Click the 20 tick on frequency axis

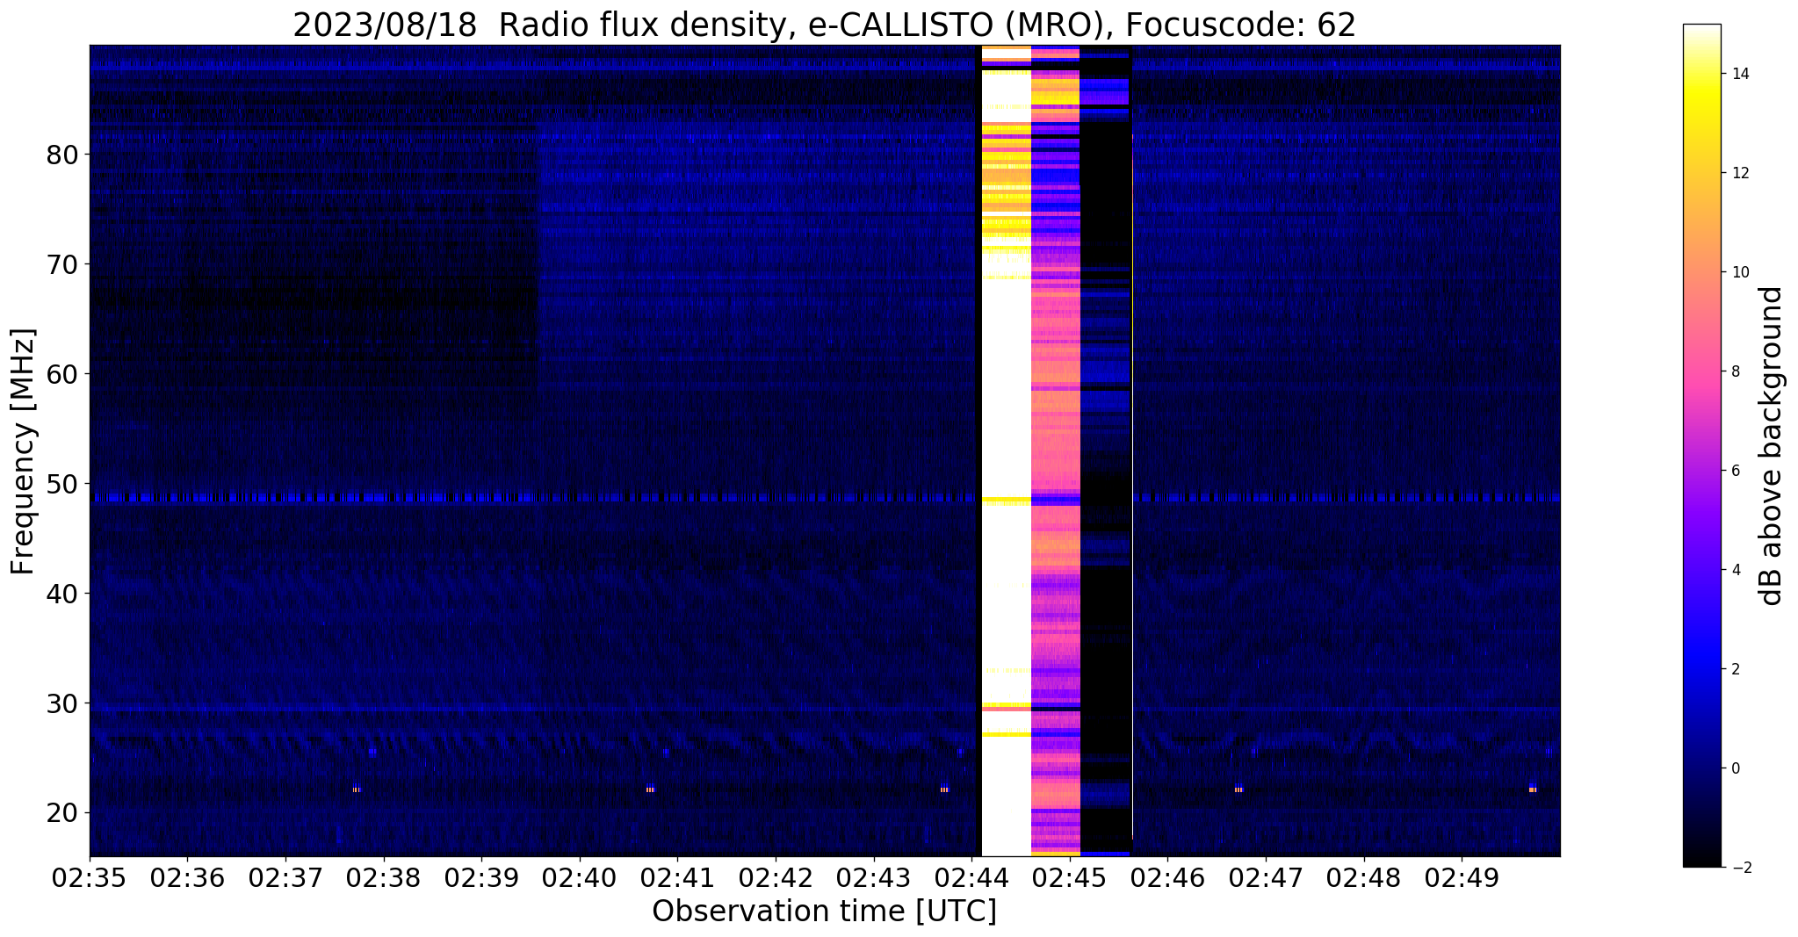(62, 813)
